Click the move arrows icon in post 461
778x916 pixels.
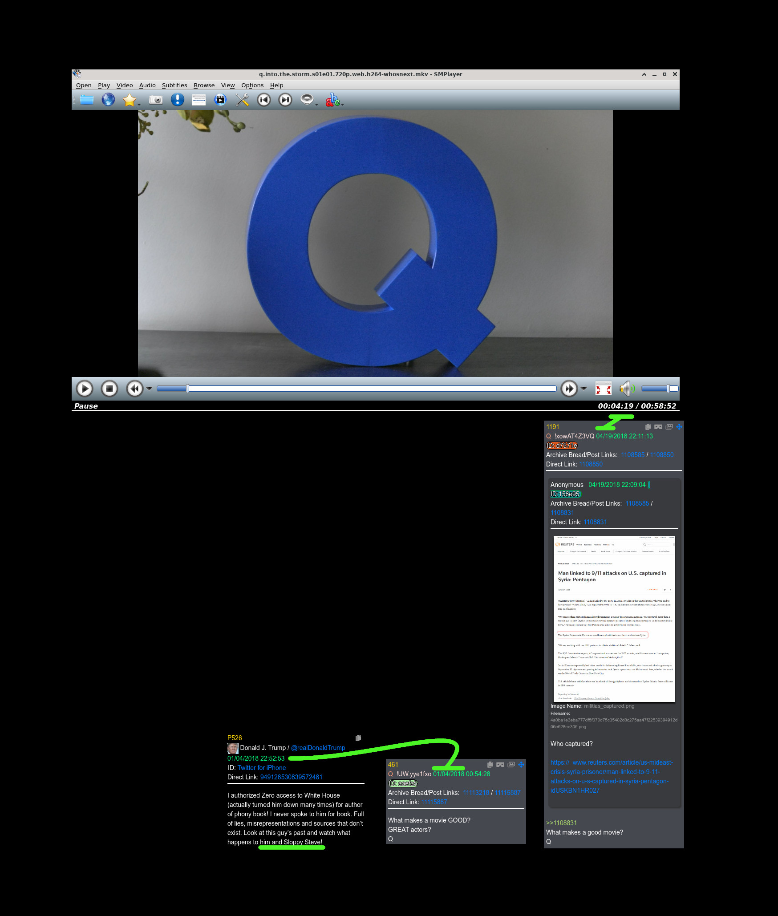click(521, 765)
